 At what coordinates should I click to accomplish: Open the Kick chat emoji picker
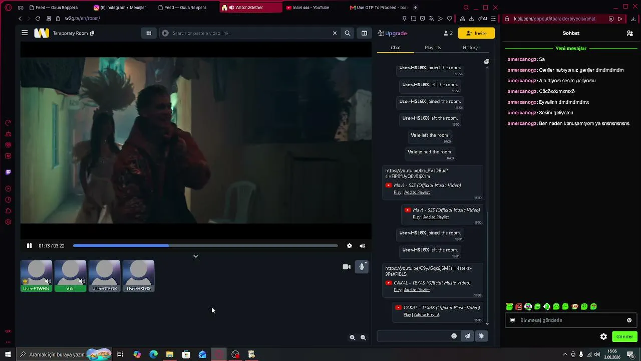pos(629,320)
